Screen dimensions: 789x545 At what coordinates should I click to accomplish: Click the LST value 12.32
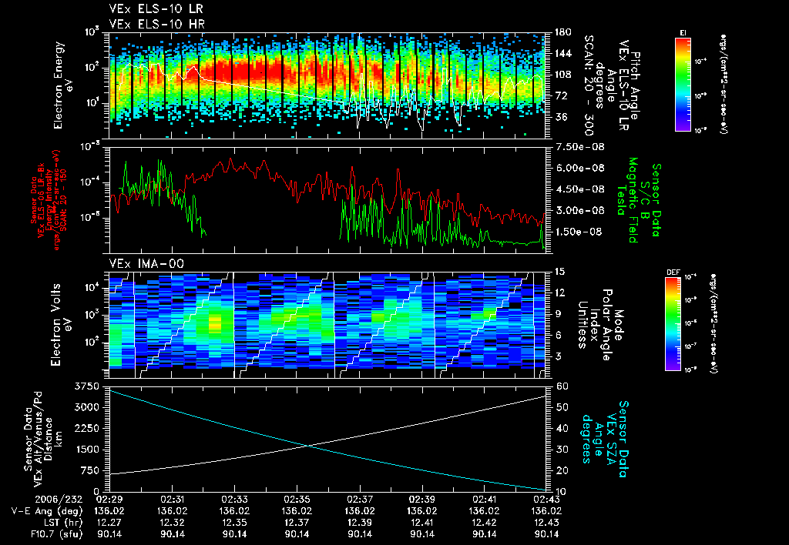point(172,523)
